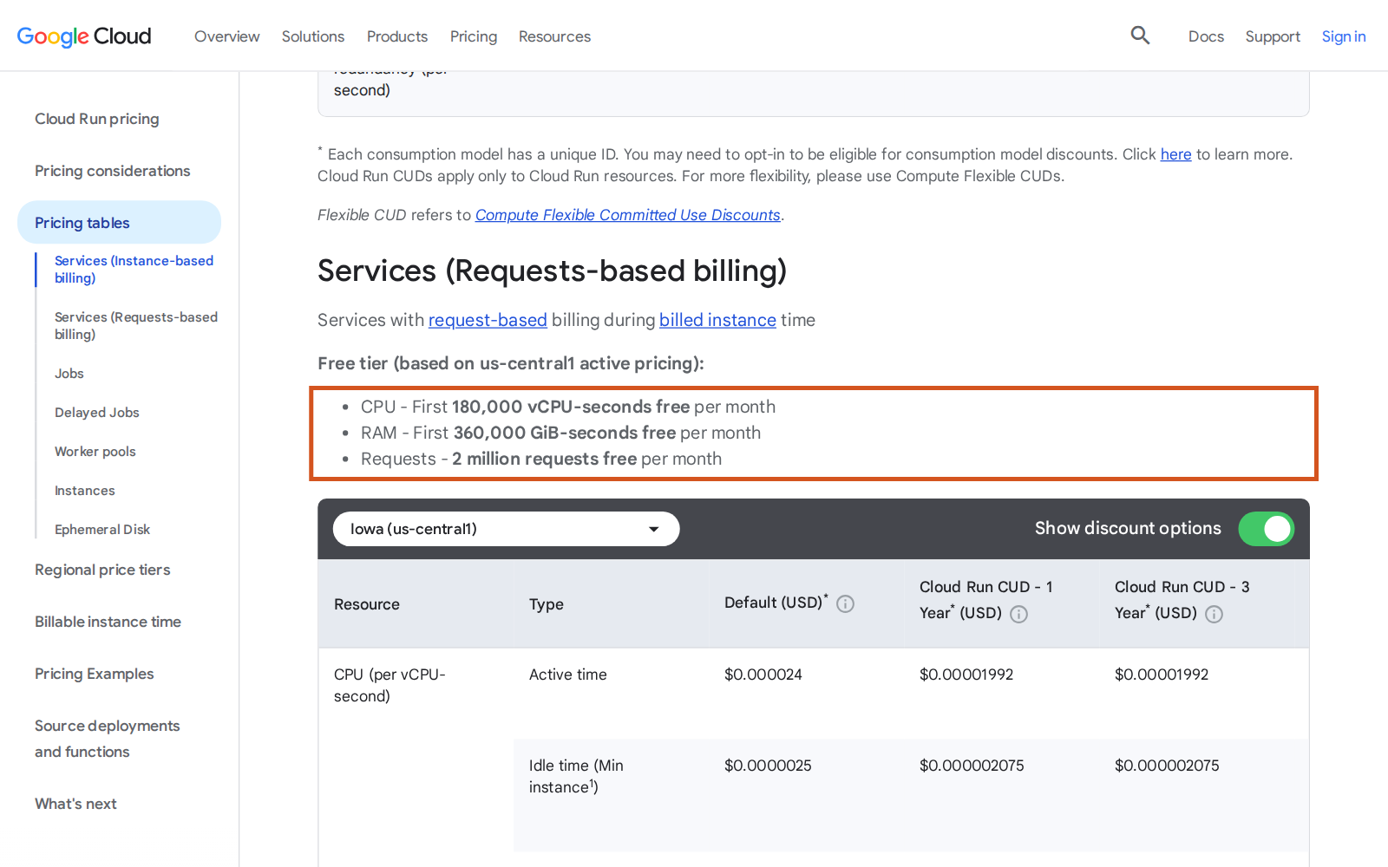Open the Iowa (us-central1) region dropdown
Image resolution: width=1388 pixels, height=867 pixels.
click(506, 529)
